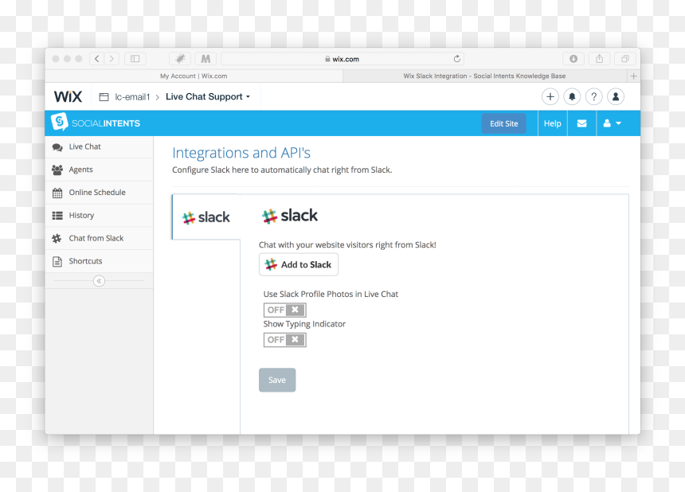Open Wix notifications bell
The image size is (685, 492).
pos(572,96)
